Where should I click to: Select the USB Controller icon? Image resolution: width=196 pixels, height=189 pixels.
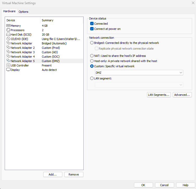pos(8,65)
